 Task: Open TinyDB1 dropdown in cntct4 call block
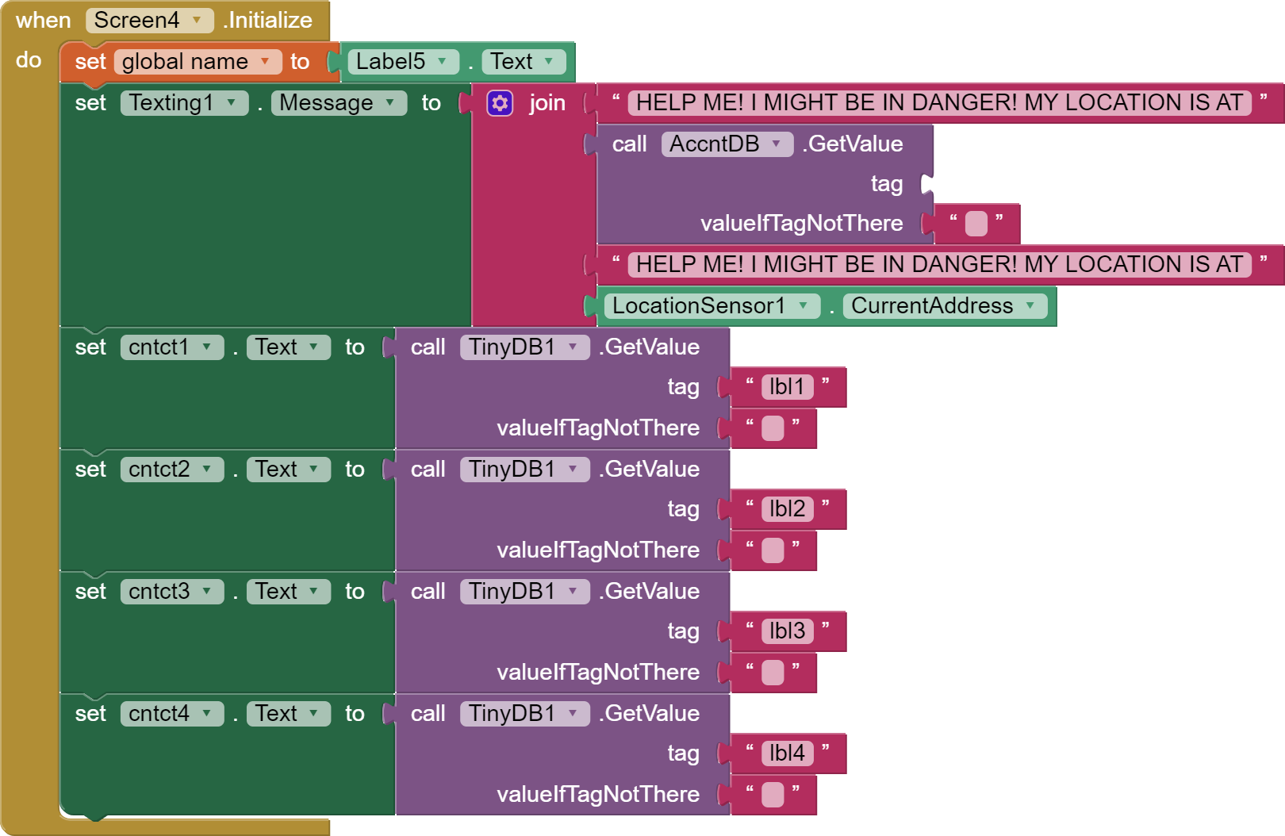coord(524,714)
